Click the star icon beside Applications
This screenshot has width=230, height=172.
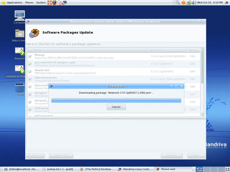click(3, 3)
